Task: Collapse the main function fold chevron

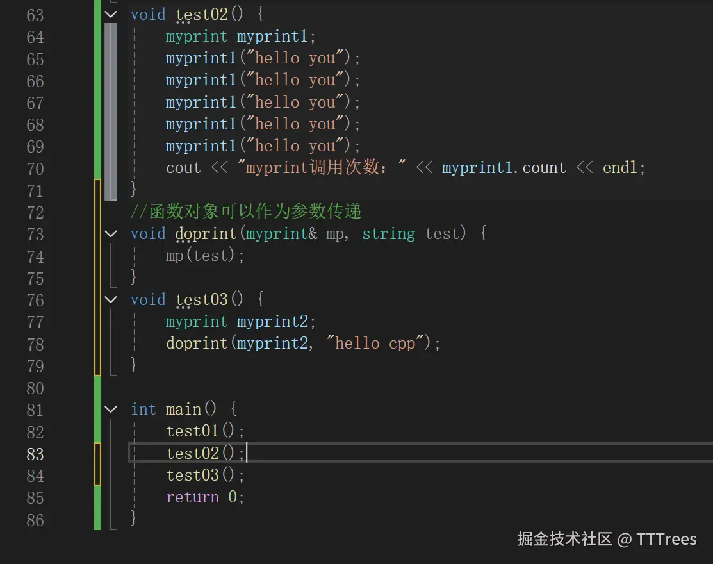Action: click(110, 410)
